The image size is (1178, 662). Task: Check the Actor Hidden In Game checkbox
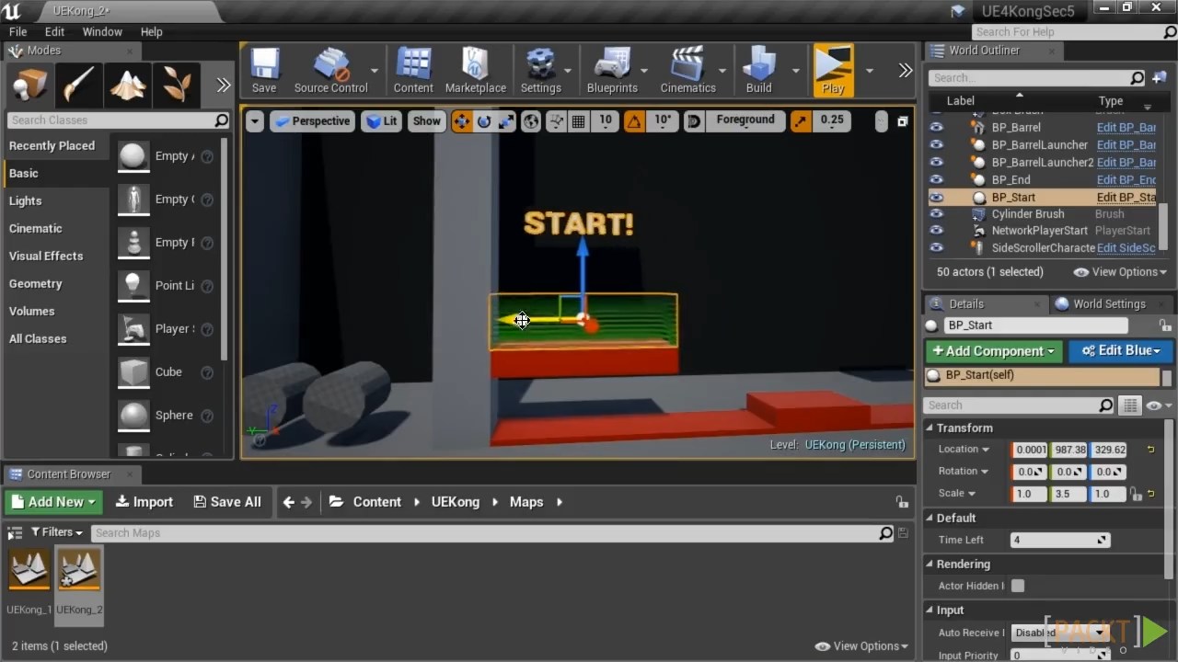(1017, 586)
